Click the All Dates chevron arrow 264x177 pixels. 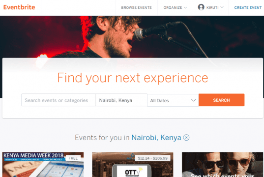(194, 100)
